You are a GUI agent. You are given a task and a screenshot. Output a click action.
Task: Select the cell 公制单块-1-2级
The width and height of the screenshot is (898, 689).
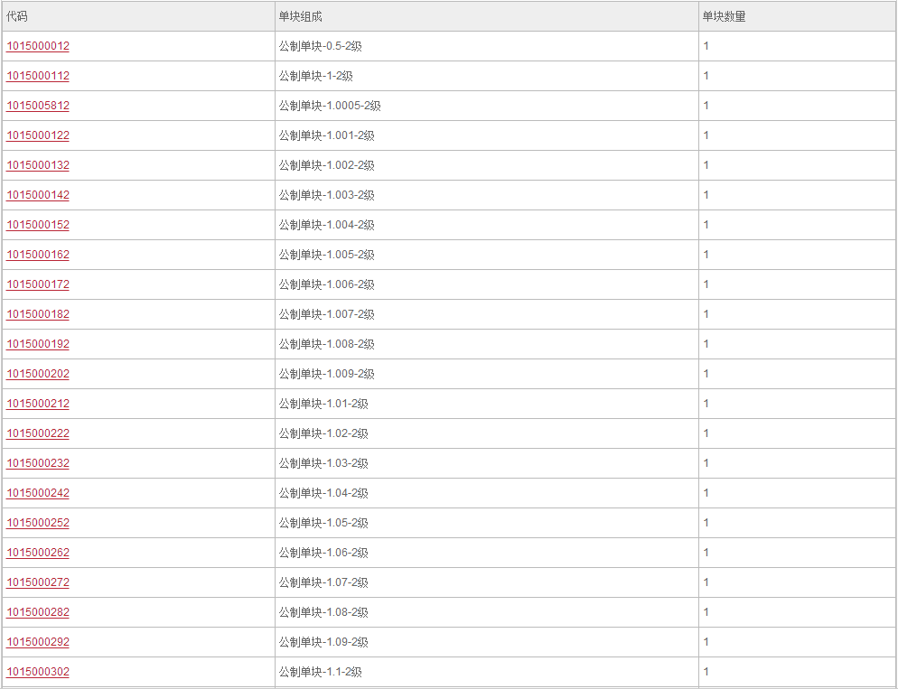click(487, 76)
